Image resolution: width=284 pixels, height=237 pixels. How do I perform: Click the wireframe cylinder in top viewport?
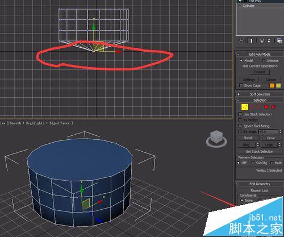(94, 25)
